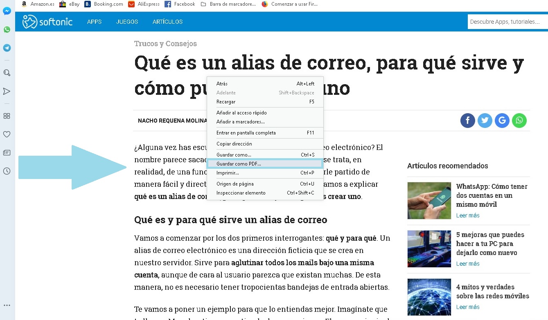Open the PC improvements article thumbnail

coord(429,248)
